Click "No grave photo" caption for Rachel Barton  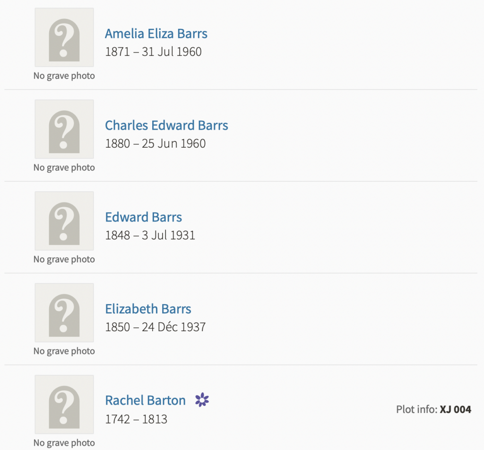tap(64, 443)
